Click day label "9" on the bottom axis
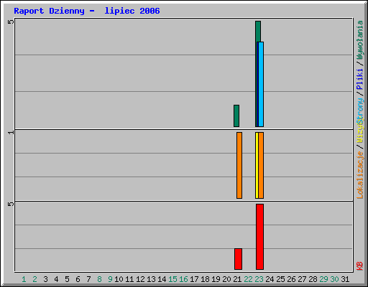The height and width of the screenshot is (287, 368). [x=110, y=279]
